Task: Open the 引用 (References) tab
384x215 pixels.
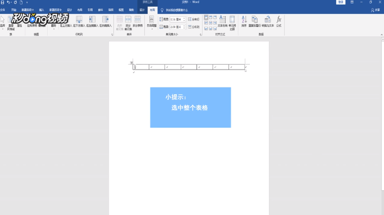Action: [90, 10]
